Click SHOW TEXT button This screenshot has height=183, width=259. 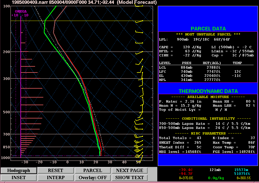(130, 178)
